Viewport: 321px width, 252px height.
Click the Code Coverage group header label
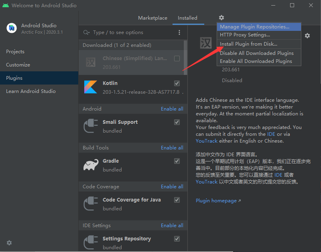tap(101, 187)
